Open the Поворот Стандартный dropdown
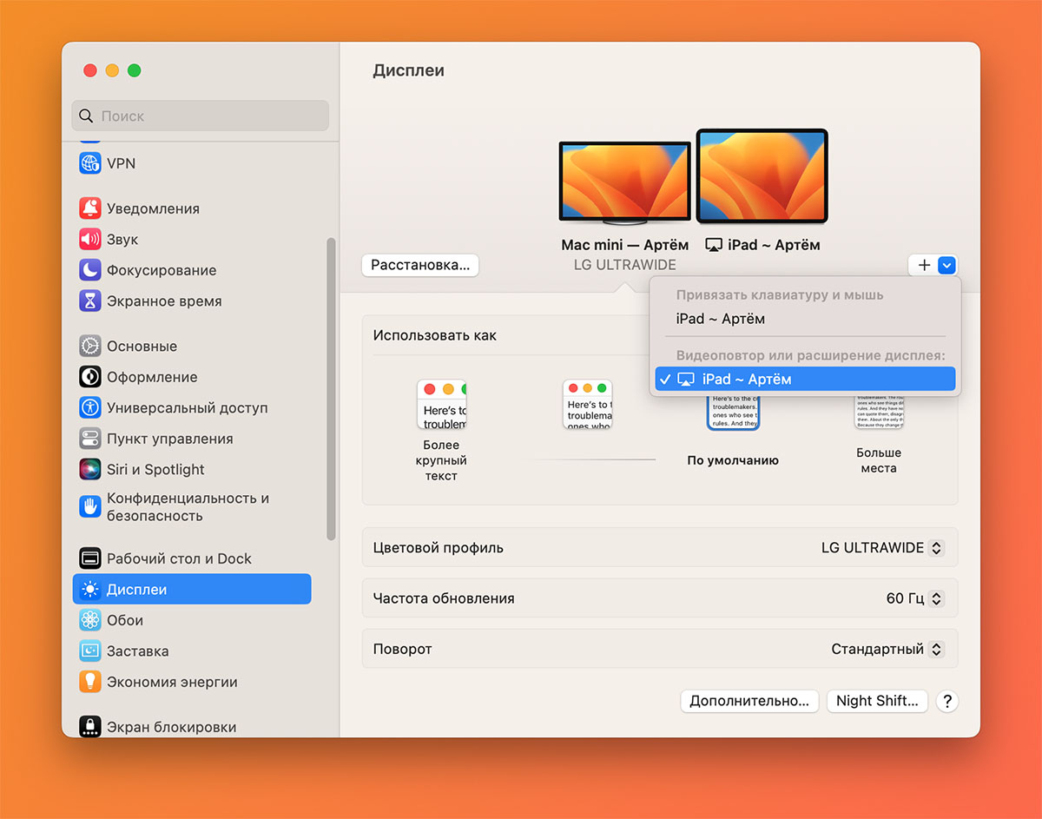Screen dimensions: 1042x819 click(x=887, y=650)
